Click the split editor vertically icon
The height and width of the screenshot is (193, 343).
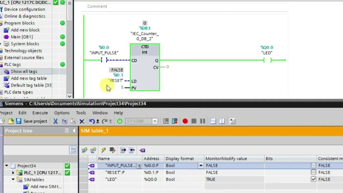[222, 121]
